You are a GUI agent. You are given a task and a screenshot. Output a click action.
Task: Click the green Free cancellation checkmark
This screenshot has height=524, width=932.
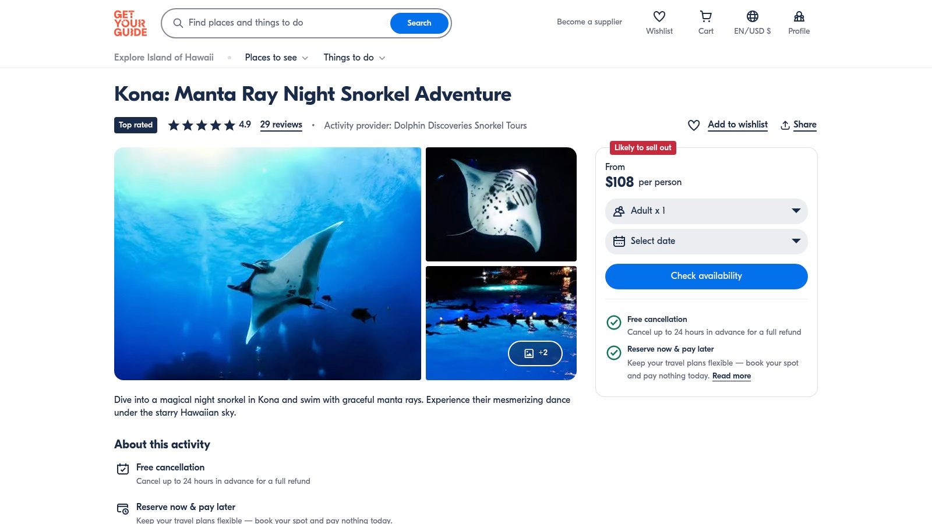click(613, 323)
